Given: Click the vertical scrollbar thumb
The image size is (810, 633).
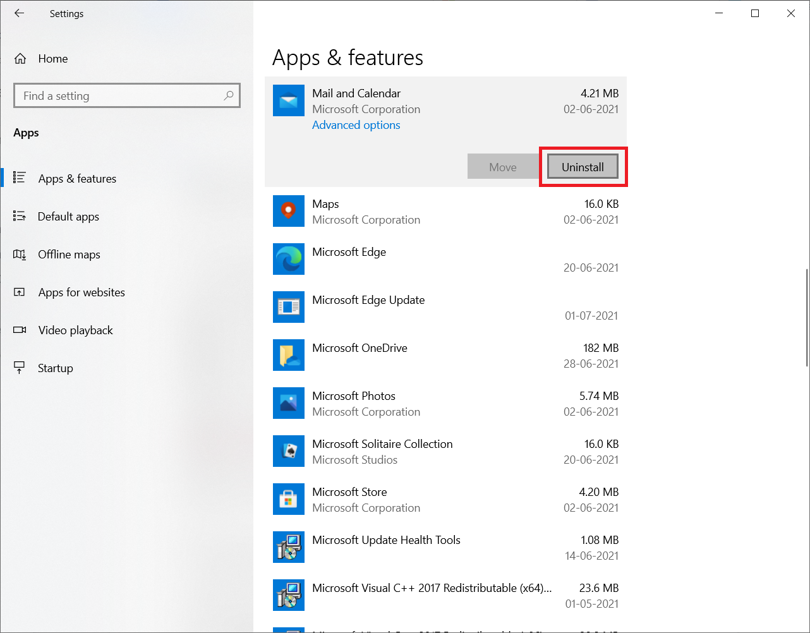Looking at the screenshot, I should (x=807, y=318).
